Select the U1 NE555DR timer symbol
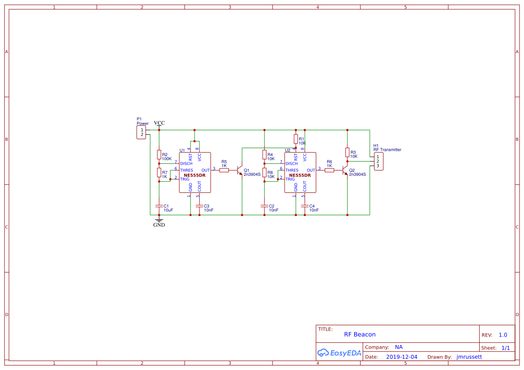This screenshot has width=524, height=370. [x=195, y=172]
